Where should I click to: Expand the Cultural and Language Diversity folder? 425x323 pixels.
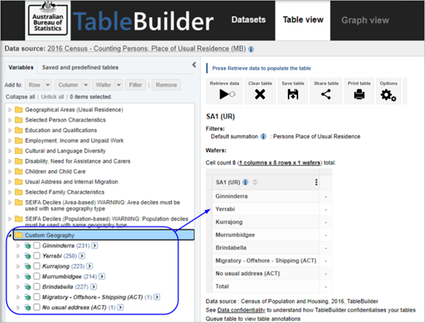[10, 151]
